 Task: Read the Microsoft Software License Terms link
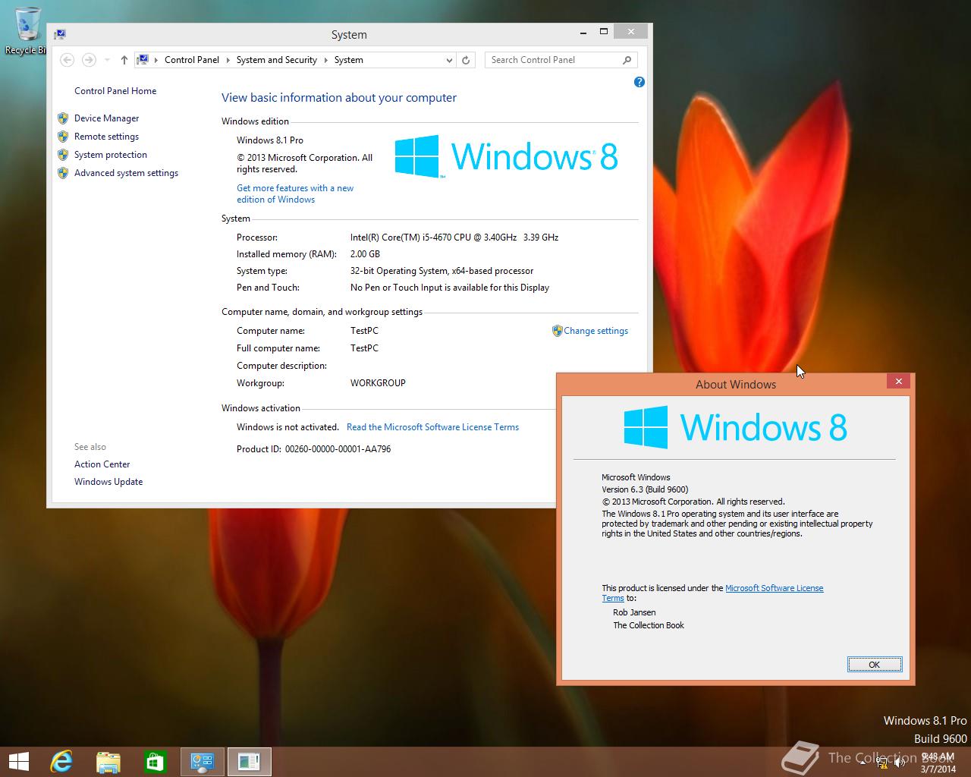(432, 427)
